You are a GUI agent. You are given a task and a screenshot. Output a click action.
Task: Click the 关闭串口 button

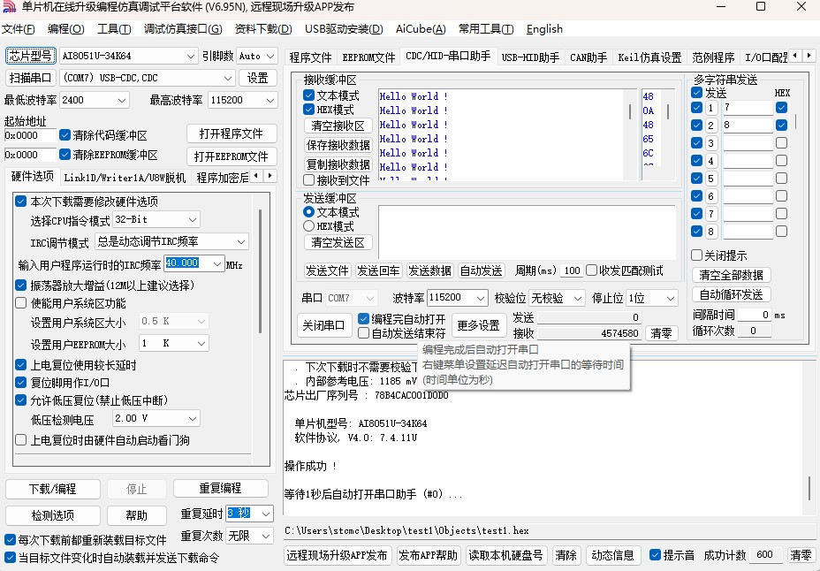(x=323, y=325)
